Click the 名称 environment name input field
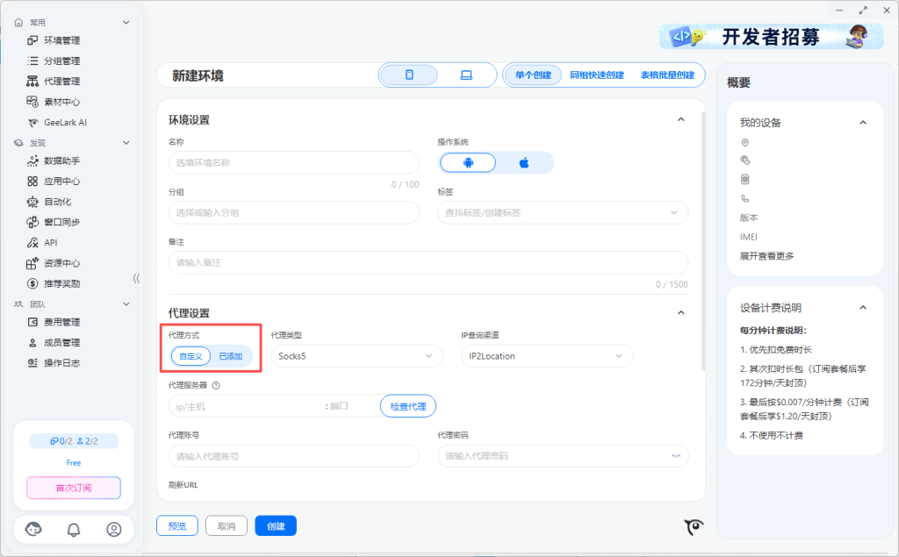This screenshot has height=557, width=899. (x=293, y=162)
